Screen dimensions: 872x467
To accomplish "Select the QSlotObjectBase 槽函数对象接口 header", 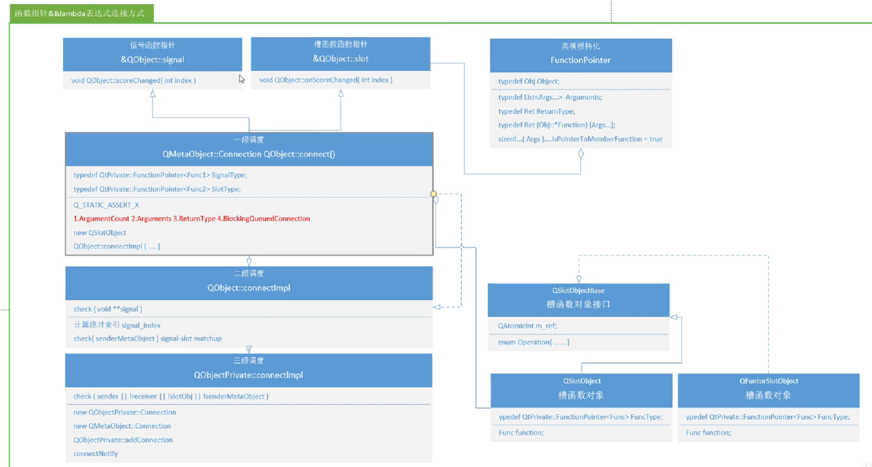I will 578,300.
